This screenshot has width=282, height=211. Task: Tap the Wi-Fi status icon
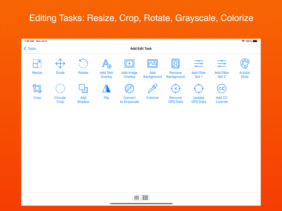pyautogui.click(x=243, y=41)
